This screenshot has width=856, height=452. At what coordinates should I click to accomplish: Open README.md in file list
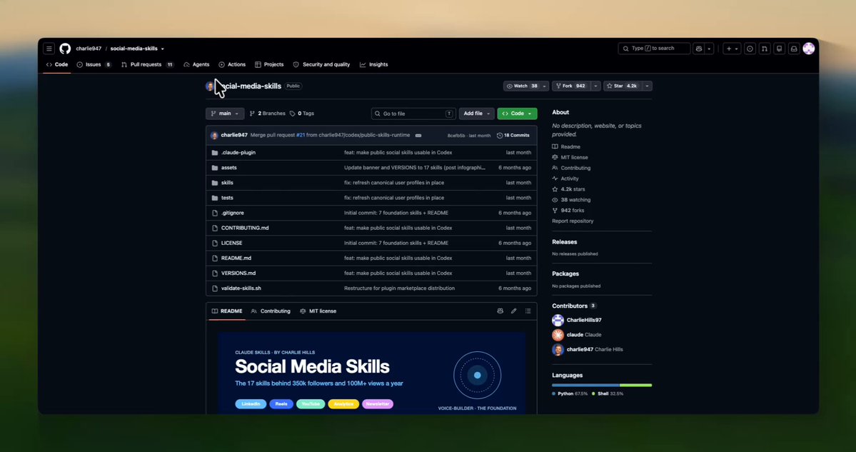236,258
